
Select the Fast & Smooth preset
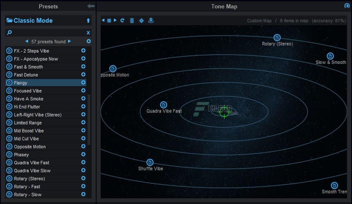click(46, 67)
